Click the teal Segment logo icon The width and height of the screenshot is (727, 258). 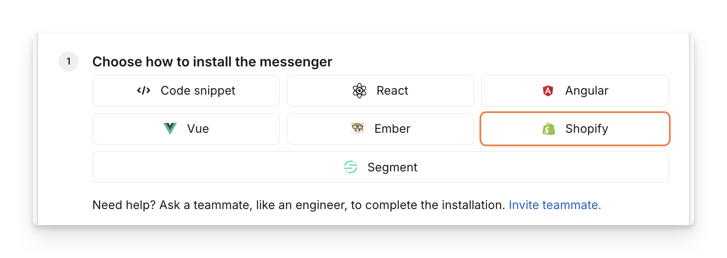point(351,167)
